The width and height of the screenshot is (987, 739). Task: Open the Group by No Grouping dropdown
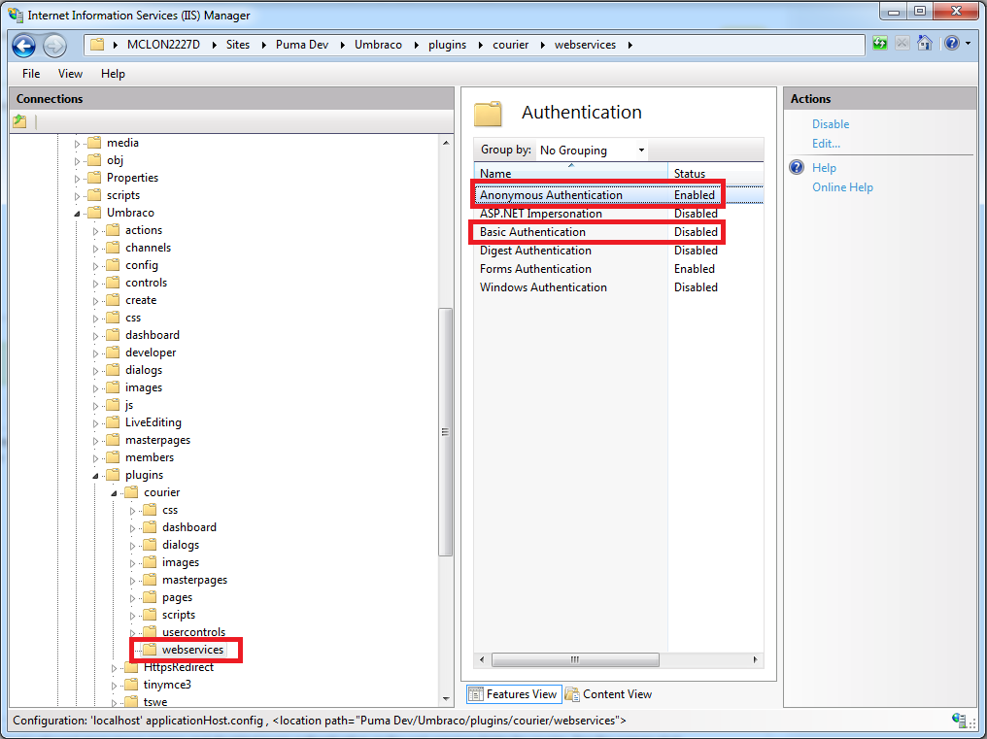click(x=592, y=151)
